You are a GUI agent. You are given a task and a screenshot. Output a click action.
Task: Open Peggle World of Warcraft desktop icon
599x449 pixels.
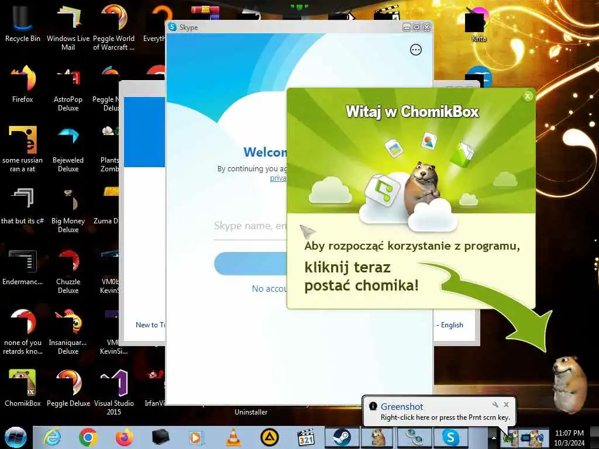[x=113, y=27]
